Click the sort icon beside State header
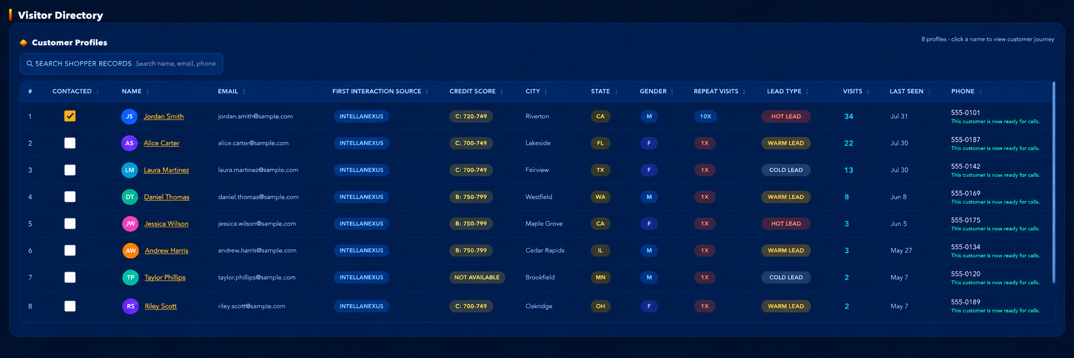Viewport: 1074px width, 358px height. pyautogui.click(x=616, y=91)
